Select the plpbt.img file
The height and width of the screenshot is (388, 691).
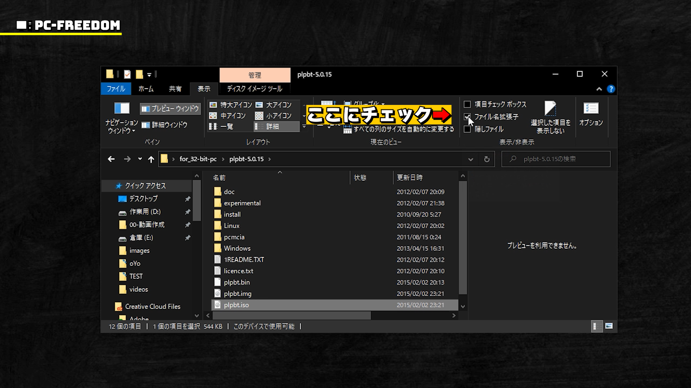click(238, 294)
